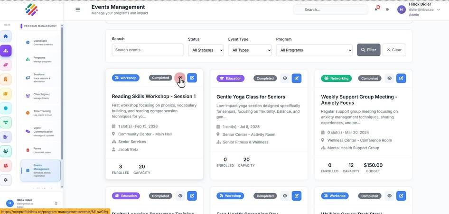
Task: Click the title Gentle Yoga Class for Seniors
Action: 251,97
